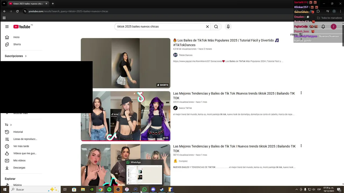Close the tiktok 2025 bailes tab
The height and width of the screenshot is (193, 344).
point(46,4)
